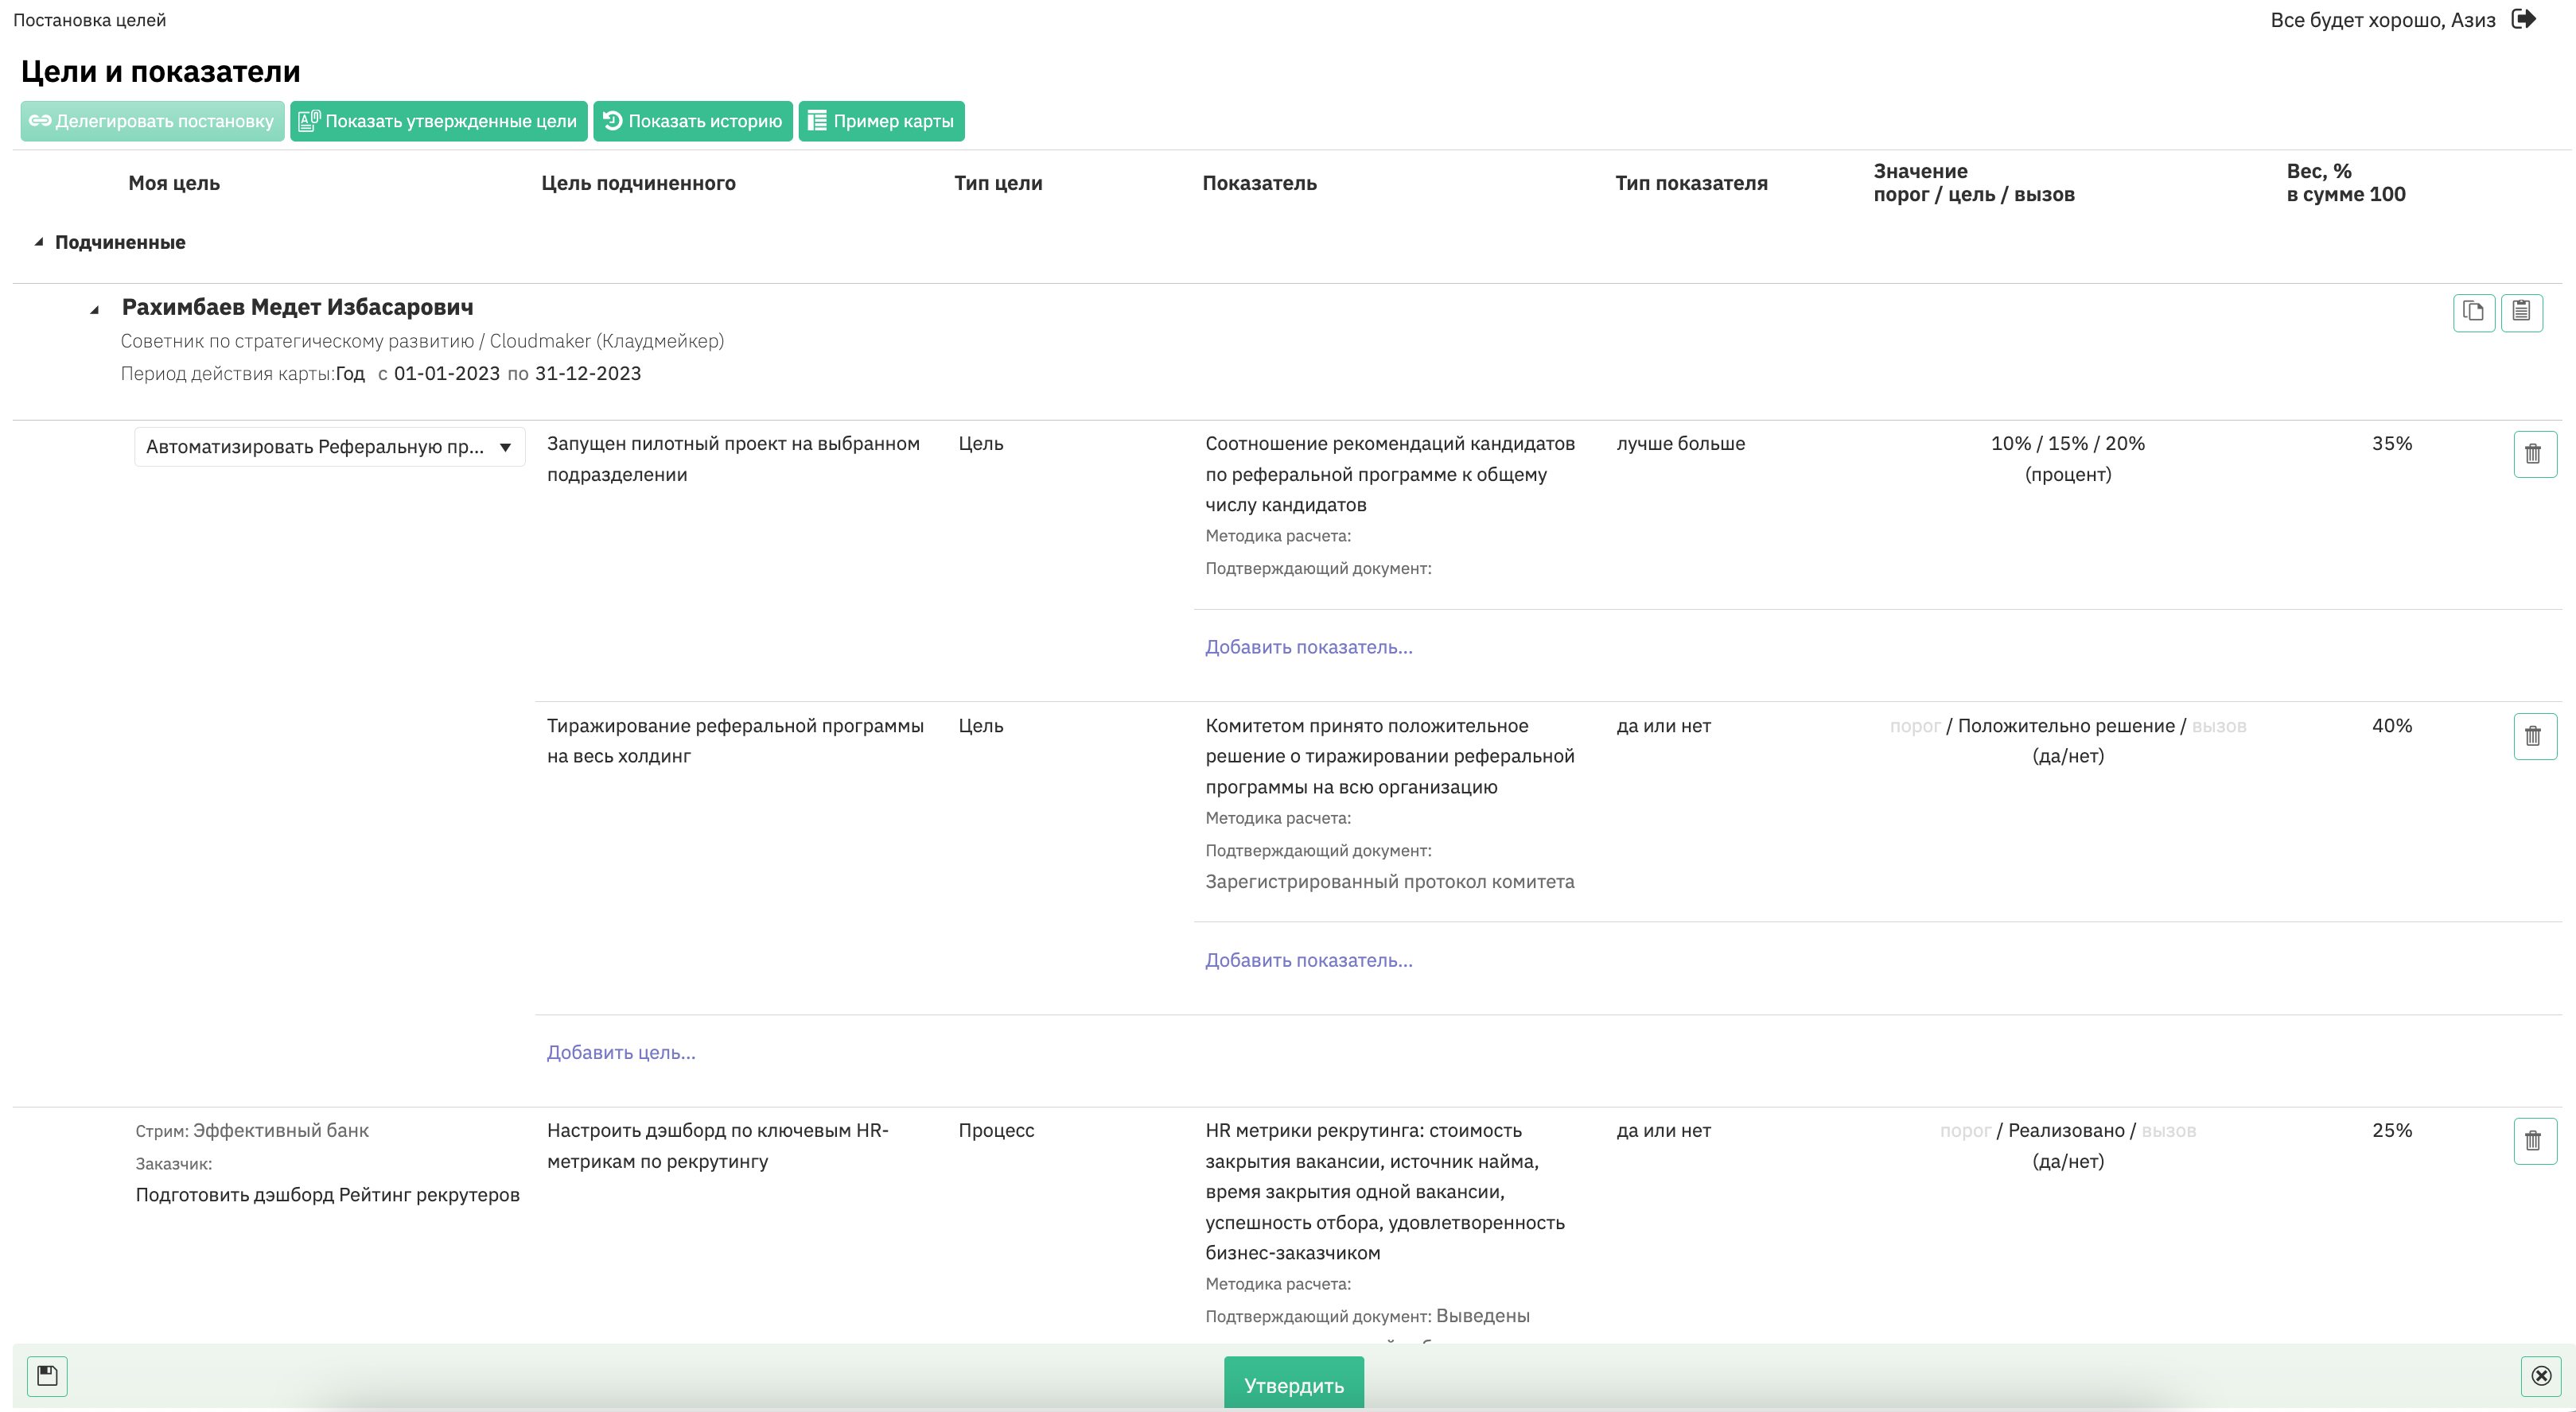Click the copy card icon for Рахимбаев Медет
Image resolution: width=2576 pixels, height=1412 pixels.
coord(2473,312)
